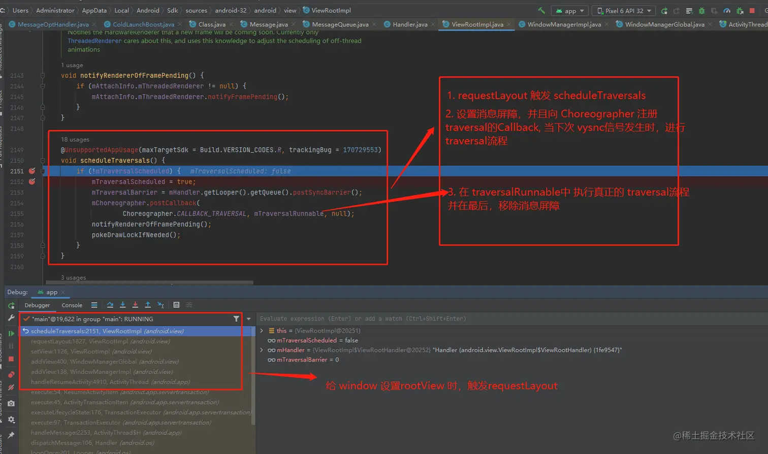Click the frames filter funnel icon

click(x=236, y=319)
